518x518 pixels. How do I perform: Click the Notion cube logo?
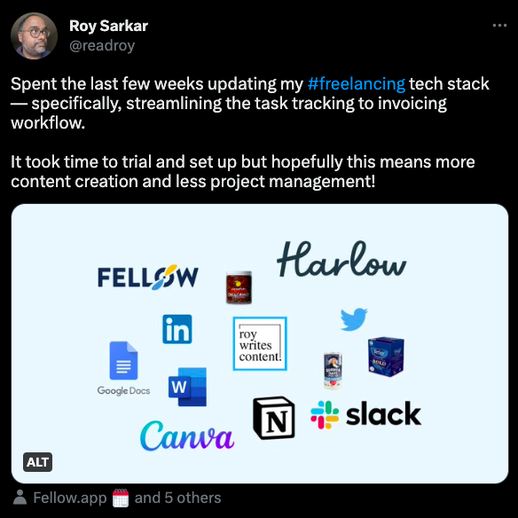(x=274, y=418)
